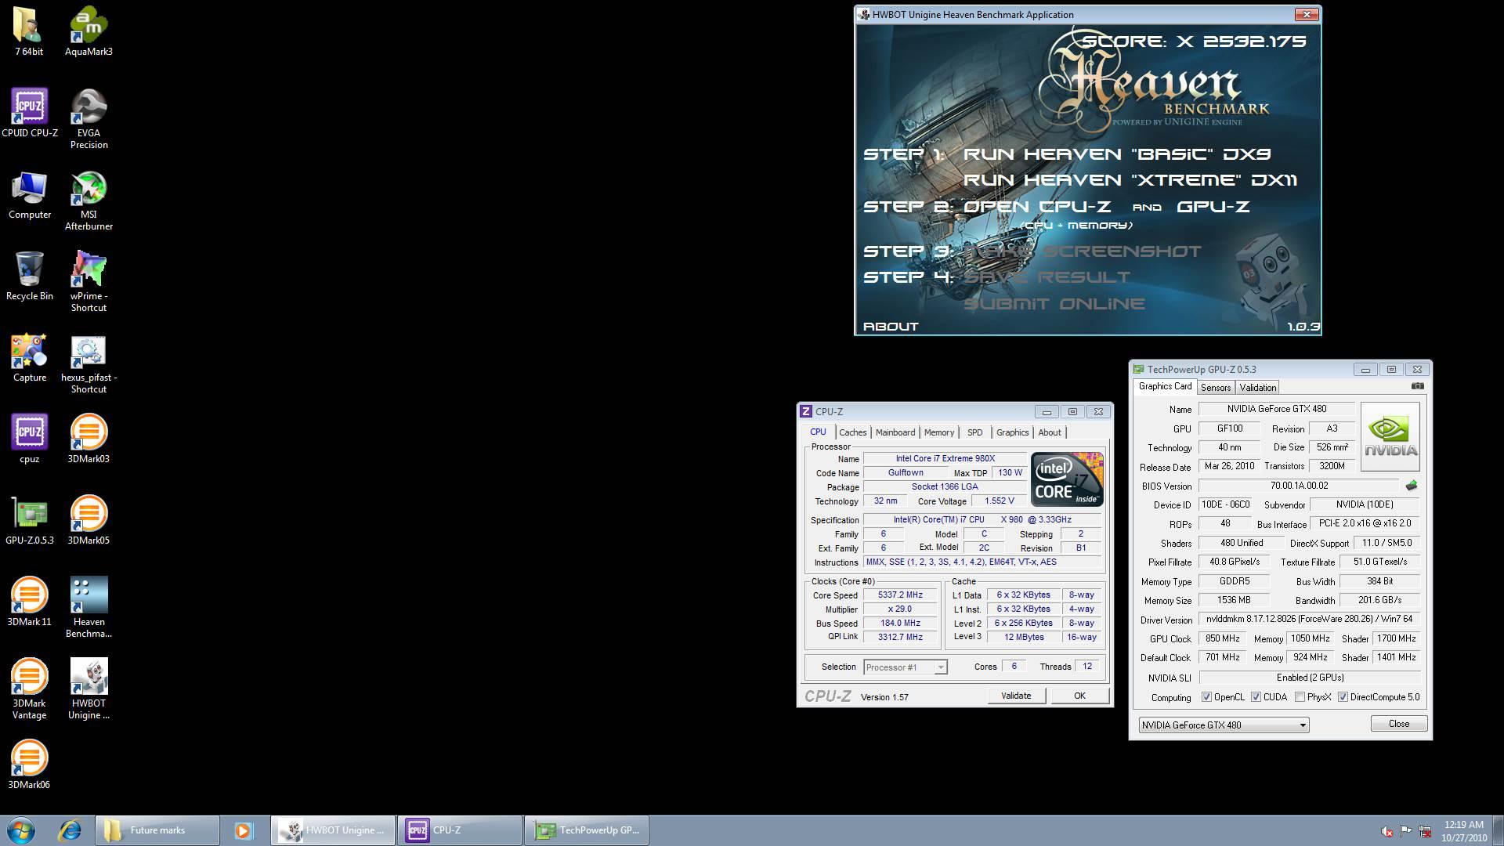The image size is (1504, 846).
Task: Launch wPrime shortcut icon
Action: [x=89, y=281]
